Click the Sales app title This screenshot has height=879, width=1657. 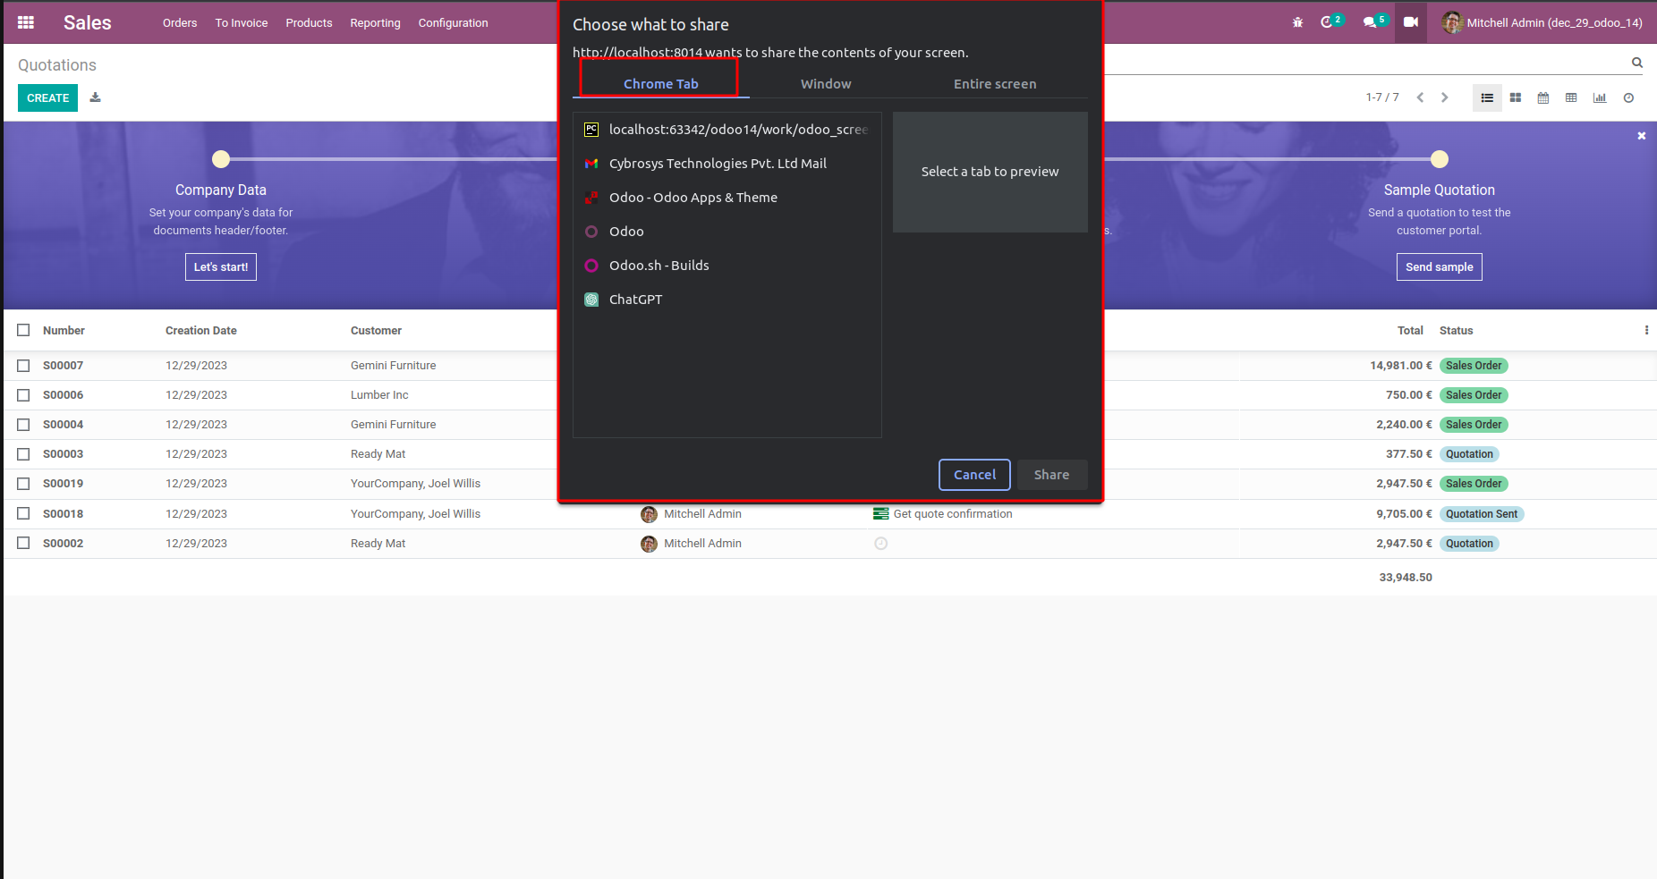pyautogui.click(x=88, y=22)
